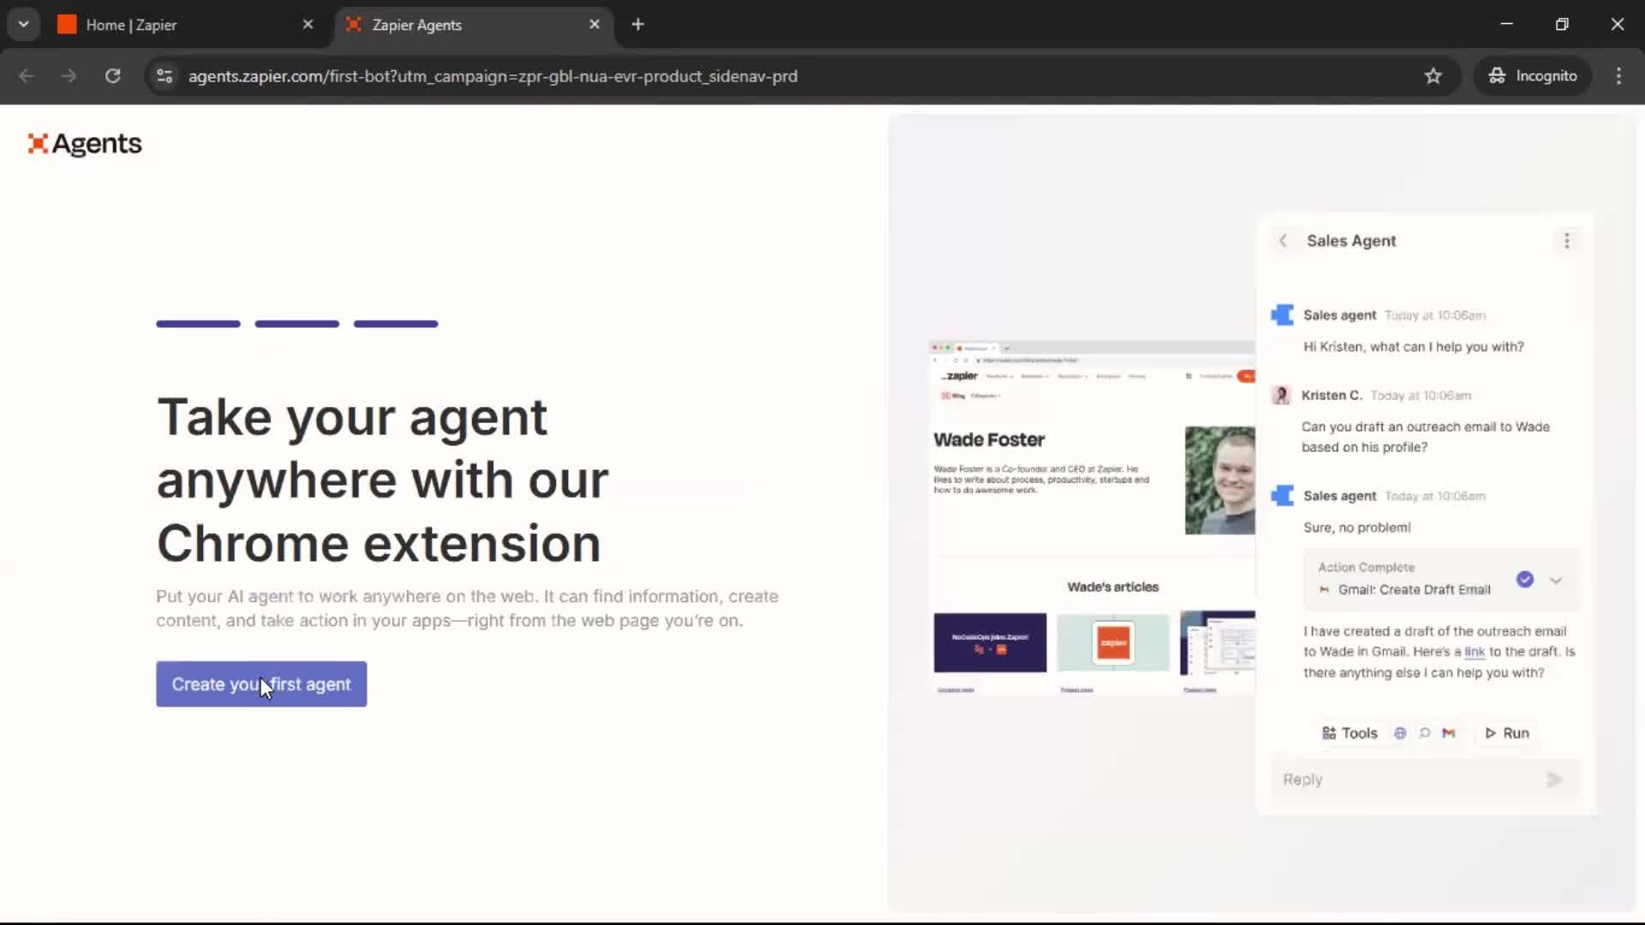
Task: Open the dark blue NoCodeOps article thumbnail
Action: [990, 642]
